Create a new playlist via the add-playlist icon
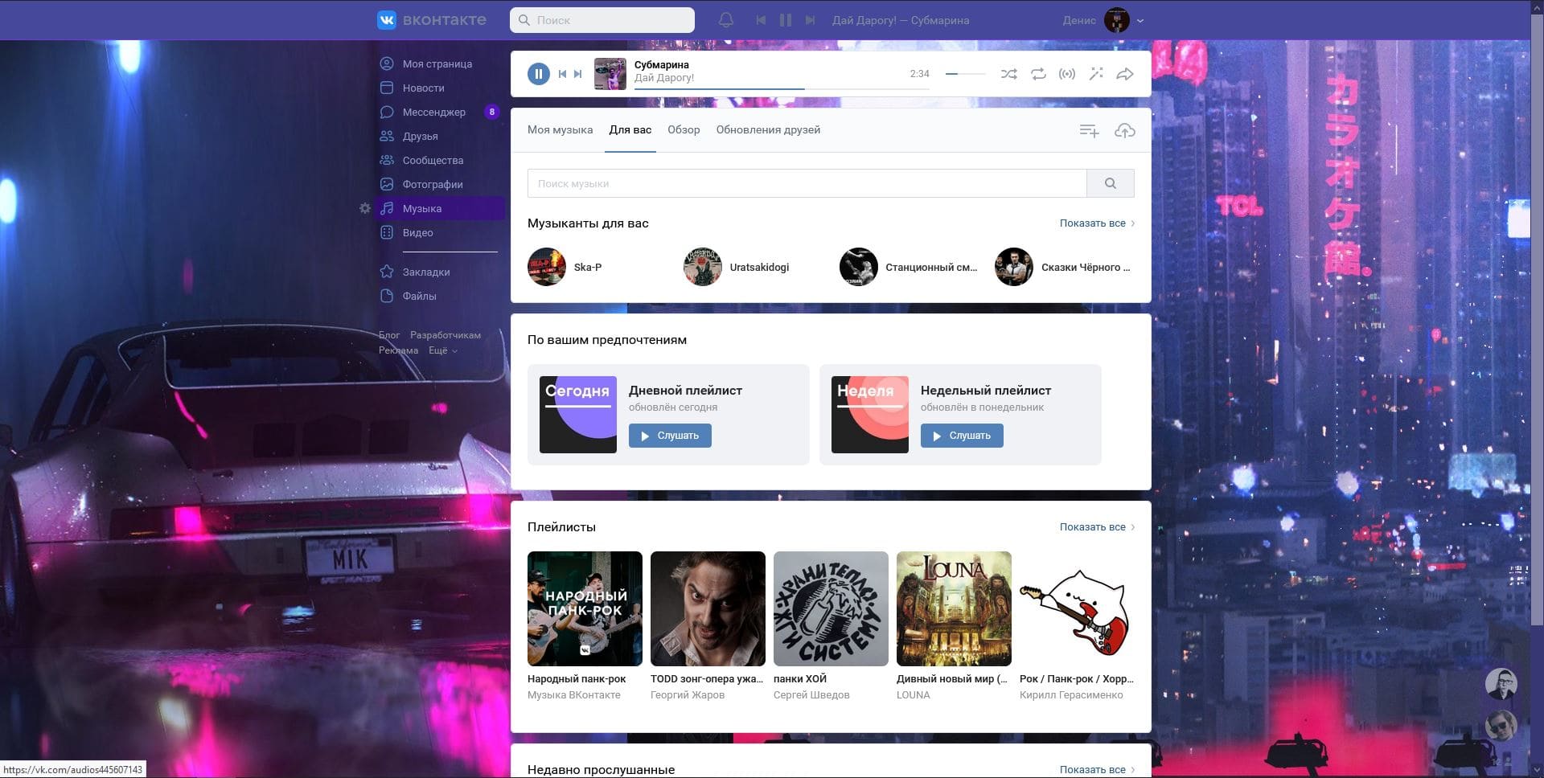This screenshot has width=1544, height=778. coord(1089,129)
